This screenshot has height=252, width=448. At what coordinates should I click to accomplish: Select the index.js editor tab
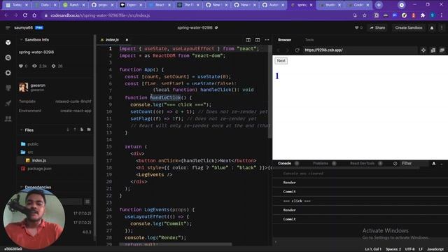[x=112, y=40]
